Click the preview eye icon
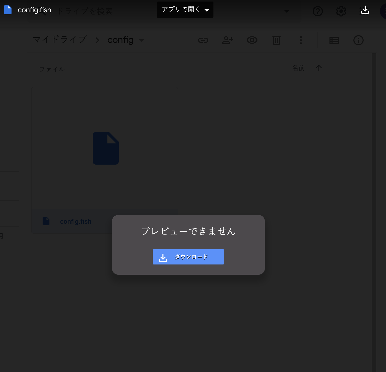 (x=252, y=40)
